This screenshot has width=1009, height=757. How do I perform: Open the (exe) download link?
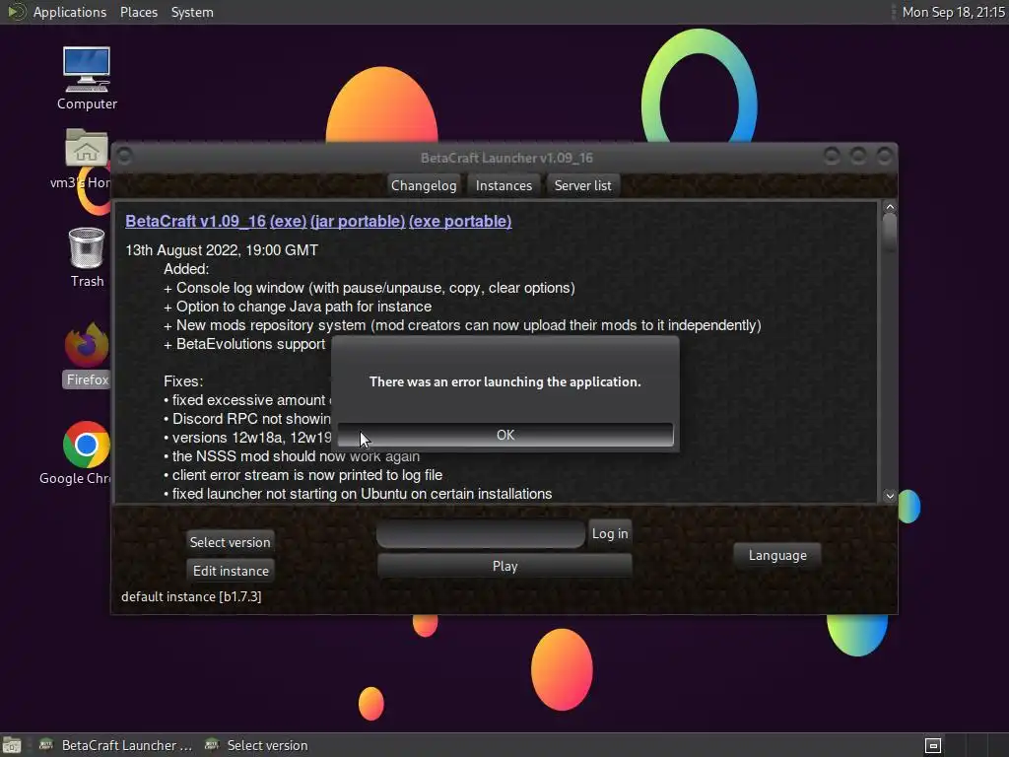pyautogui.click(x=289, y=222)
